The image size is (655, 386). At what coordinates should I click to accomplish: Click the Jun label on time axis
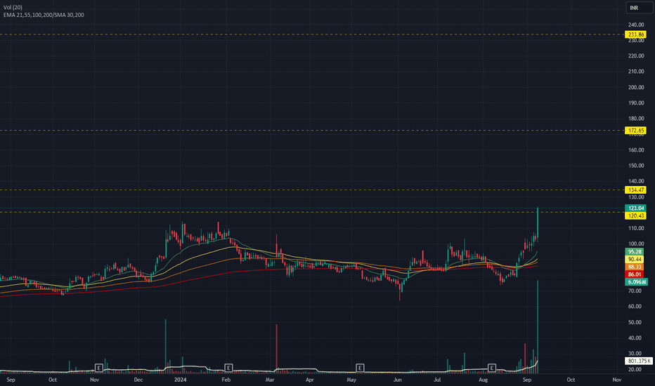(397, 380)
